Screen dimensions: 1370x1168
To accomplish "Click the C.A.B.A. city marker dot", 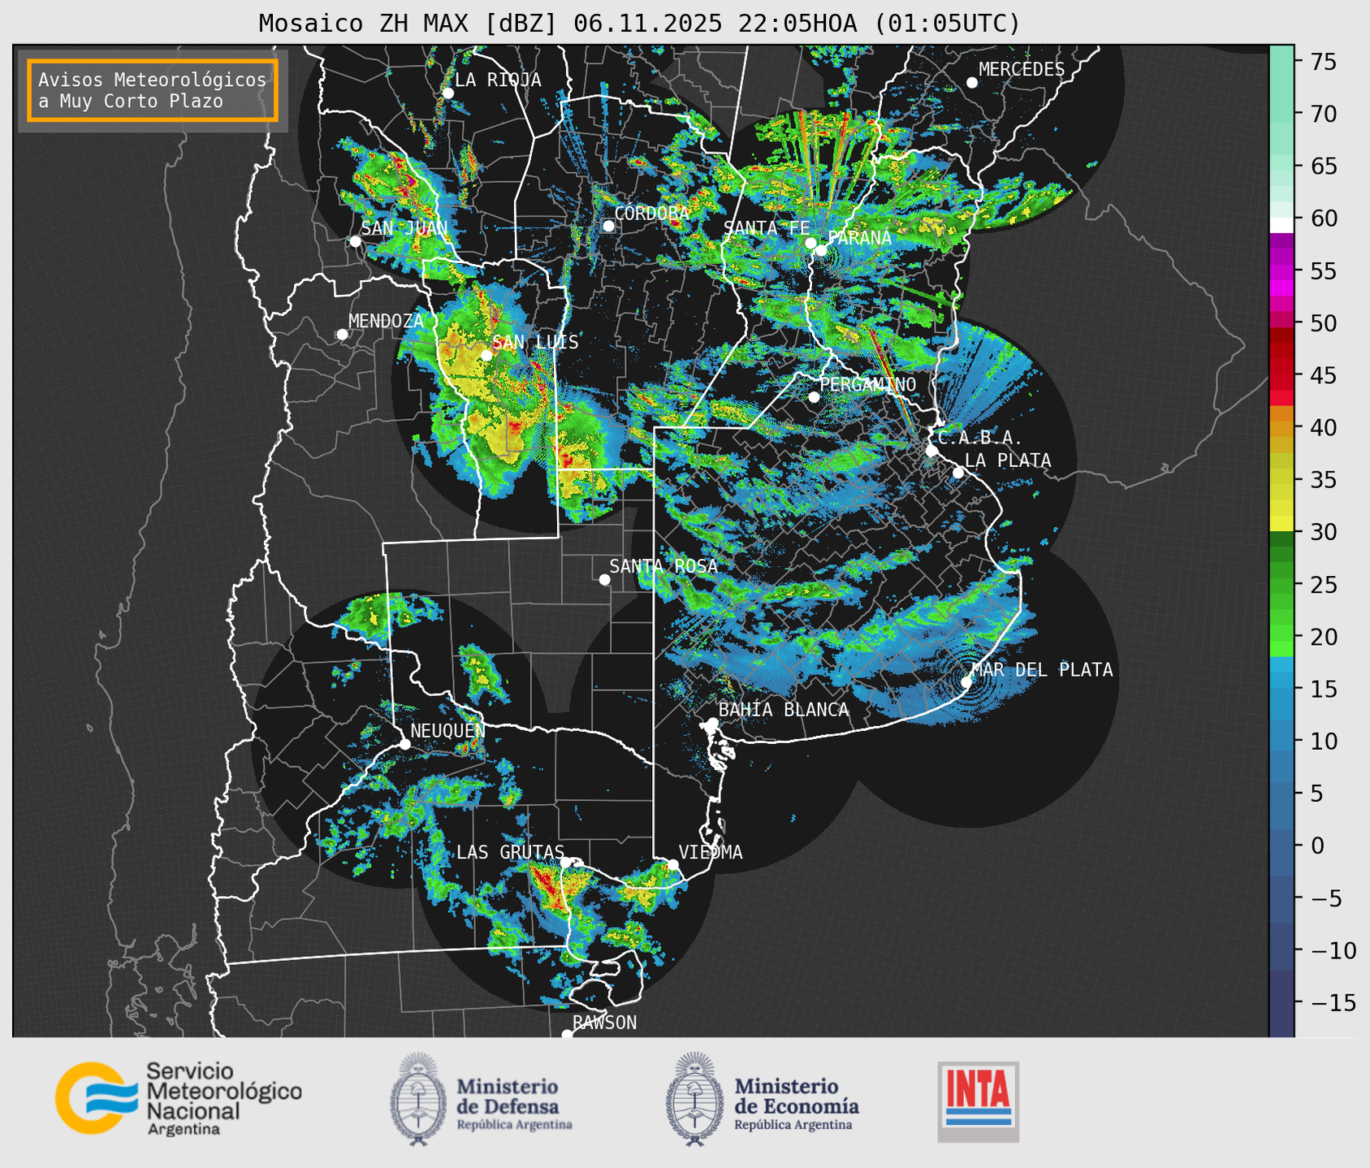I will pyautogui.click(x=931, y=451).
